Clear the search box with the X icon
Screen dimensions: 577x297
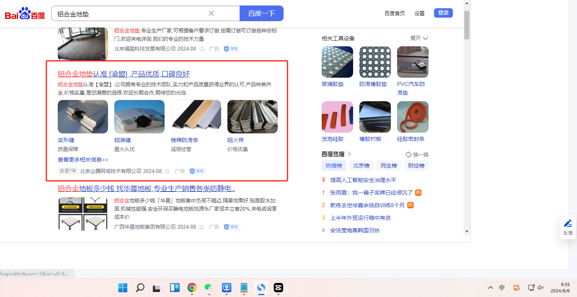coord(211,13)
